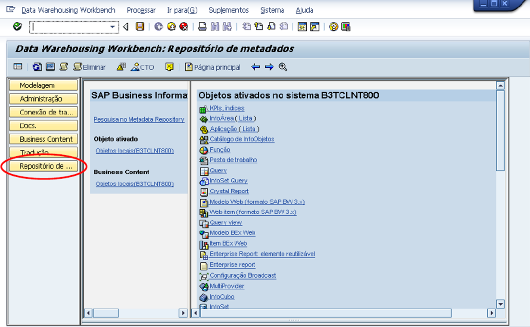
Task: Open the Suplementos menu
Action: 229,10
